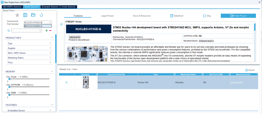Open the search field dropdown arrow
Viewport: 262px width, 114px height.
pos(40,30)
